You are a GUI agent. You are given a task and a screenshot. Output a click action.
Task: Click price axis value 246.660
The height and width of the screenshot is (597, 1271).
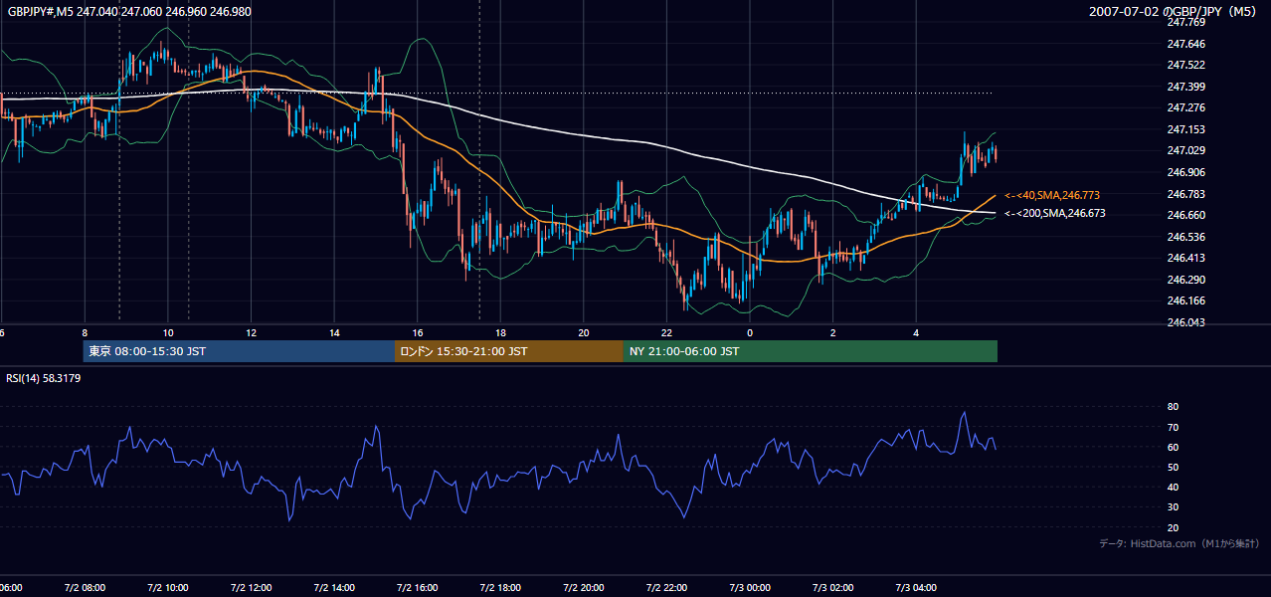click(x=1185, y=215)
